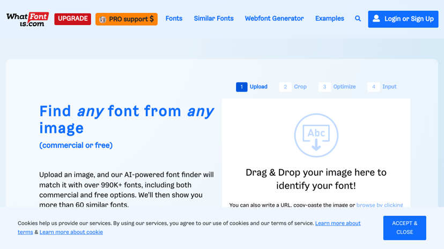
Task: Click Accept & Close cookie button
Action: coord(405,228)
